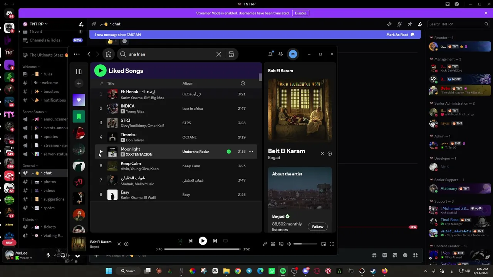Open the Liked Songs heart tile in the sidebar

79,100
